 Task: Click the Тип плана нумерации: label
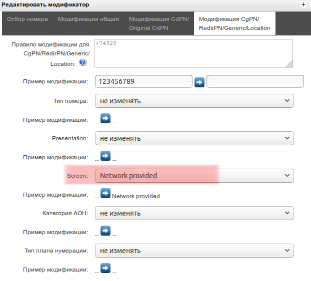56,251
